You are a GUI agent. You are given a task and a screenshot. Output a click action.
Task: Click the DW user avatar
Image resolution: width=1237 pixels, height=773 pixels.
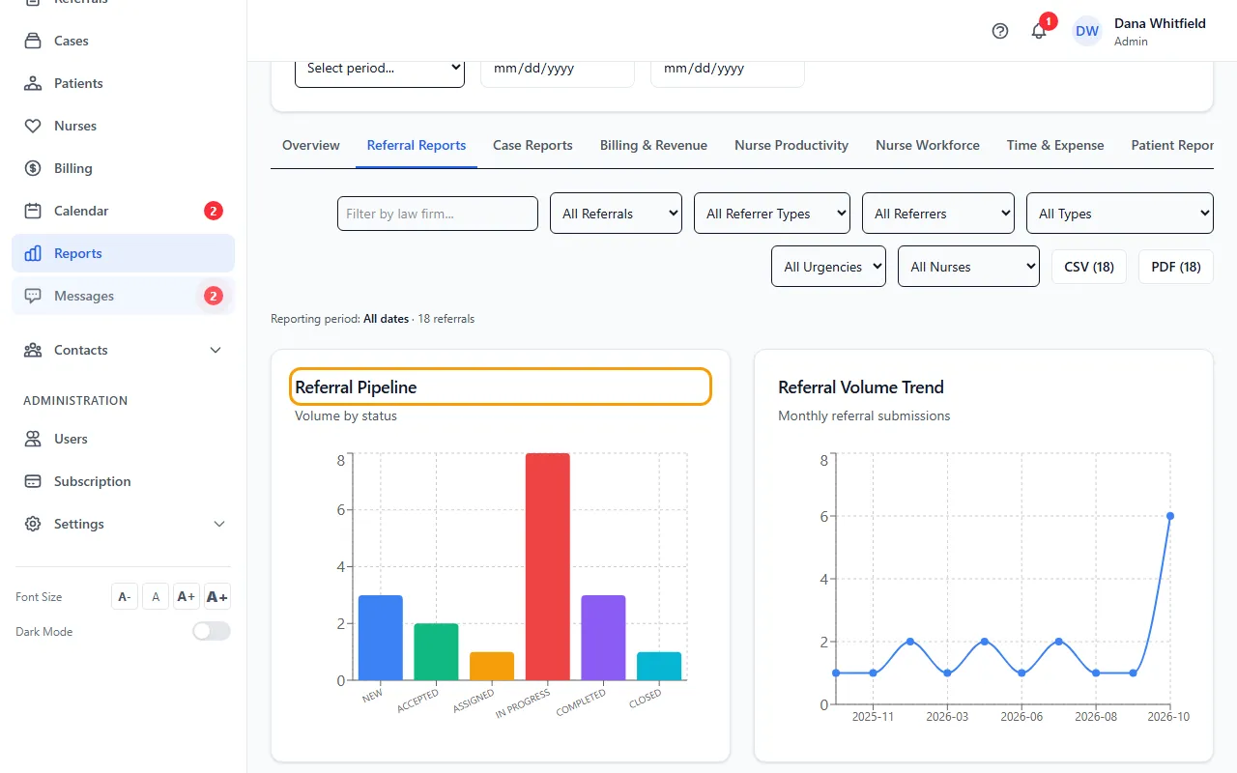pos(1087,31)
